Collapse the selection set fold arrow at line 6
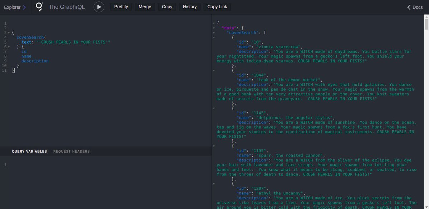The height and width of the screenshot is (209, 429). pos(9,47)
